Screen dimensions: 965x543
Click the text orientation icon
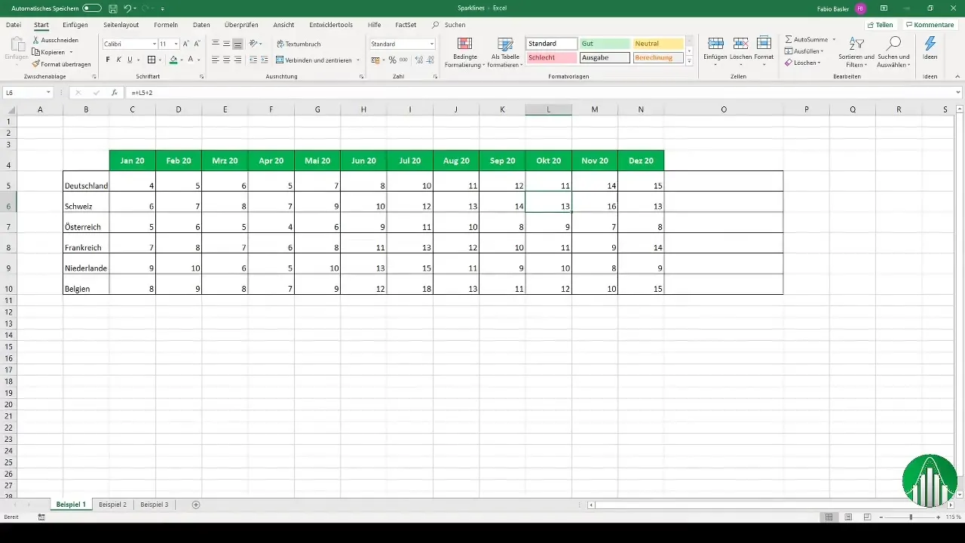click(x=254, y=44)
